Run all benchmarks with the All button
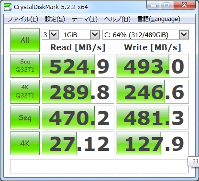 pos(25,40)
